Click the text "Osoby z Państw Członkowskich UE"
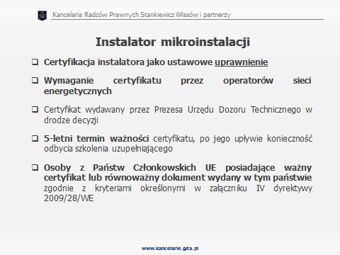 pyautogui.click(x=130, y=168)
